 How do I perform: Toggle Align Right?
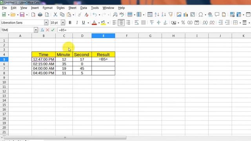point(128,23)
